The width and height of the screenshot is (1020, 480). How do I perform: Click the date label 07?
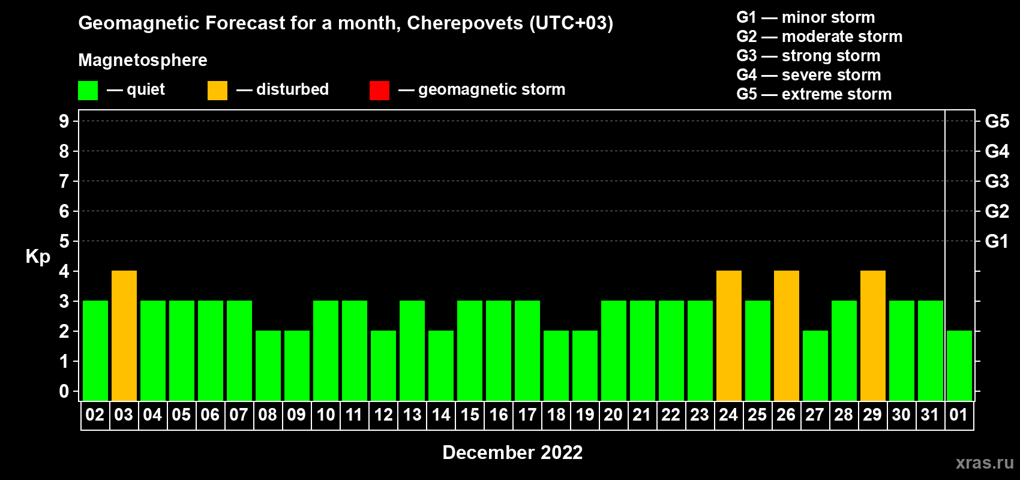(x=239, y=415)
